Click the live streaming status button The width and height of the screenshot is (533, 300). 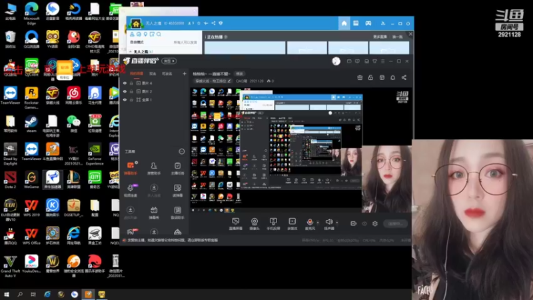(395, 223)
